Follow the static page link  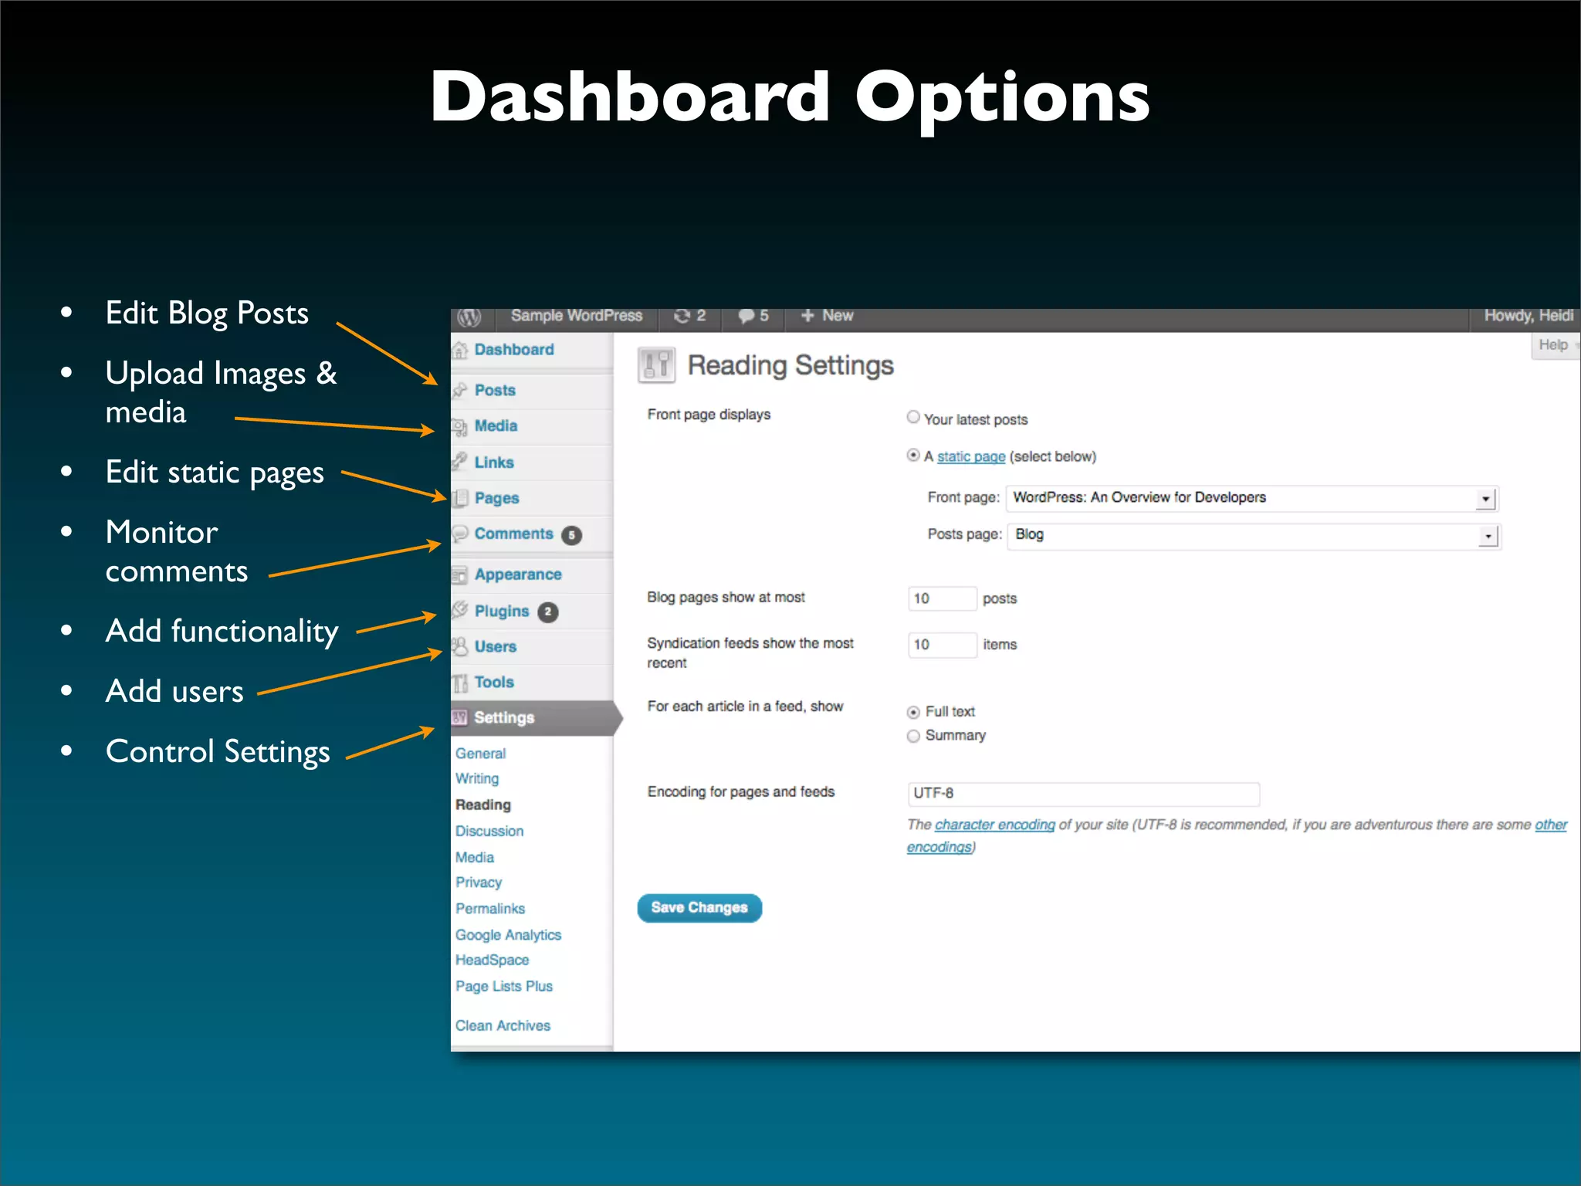[970, 456]
